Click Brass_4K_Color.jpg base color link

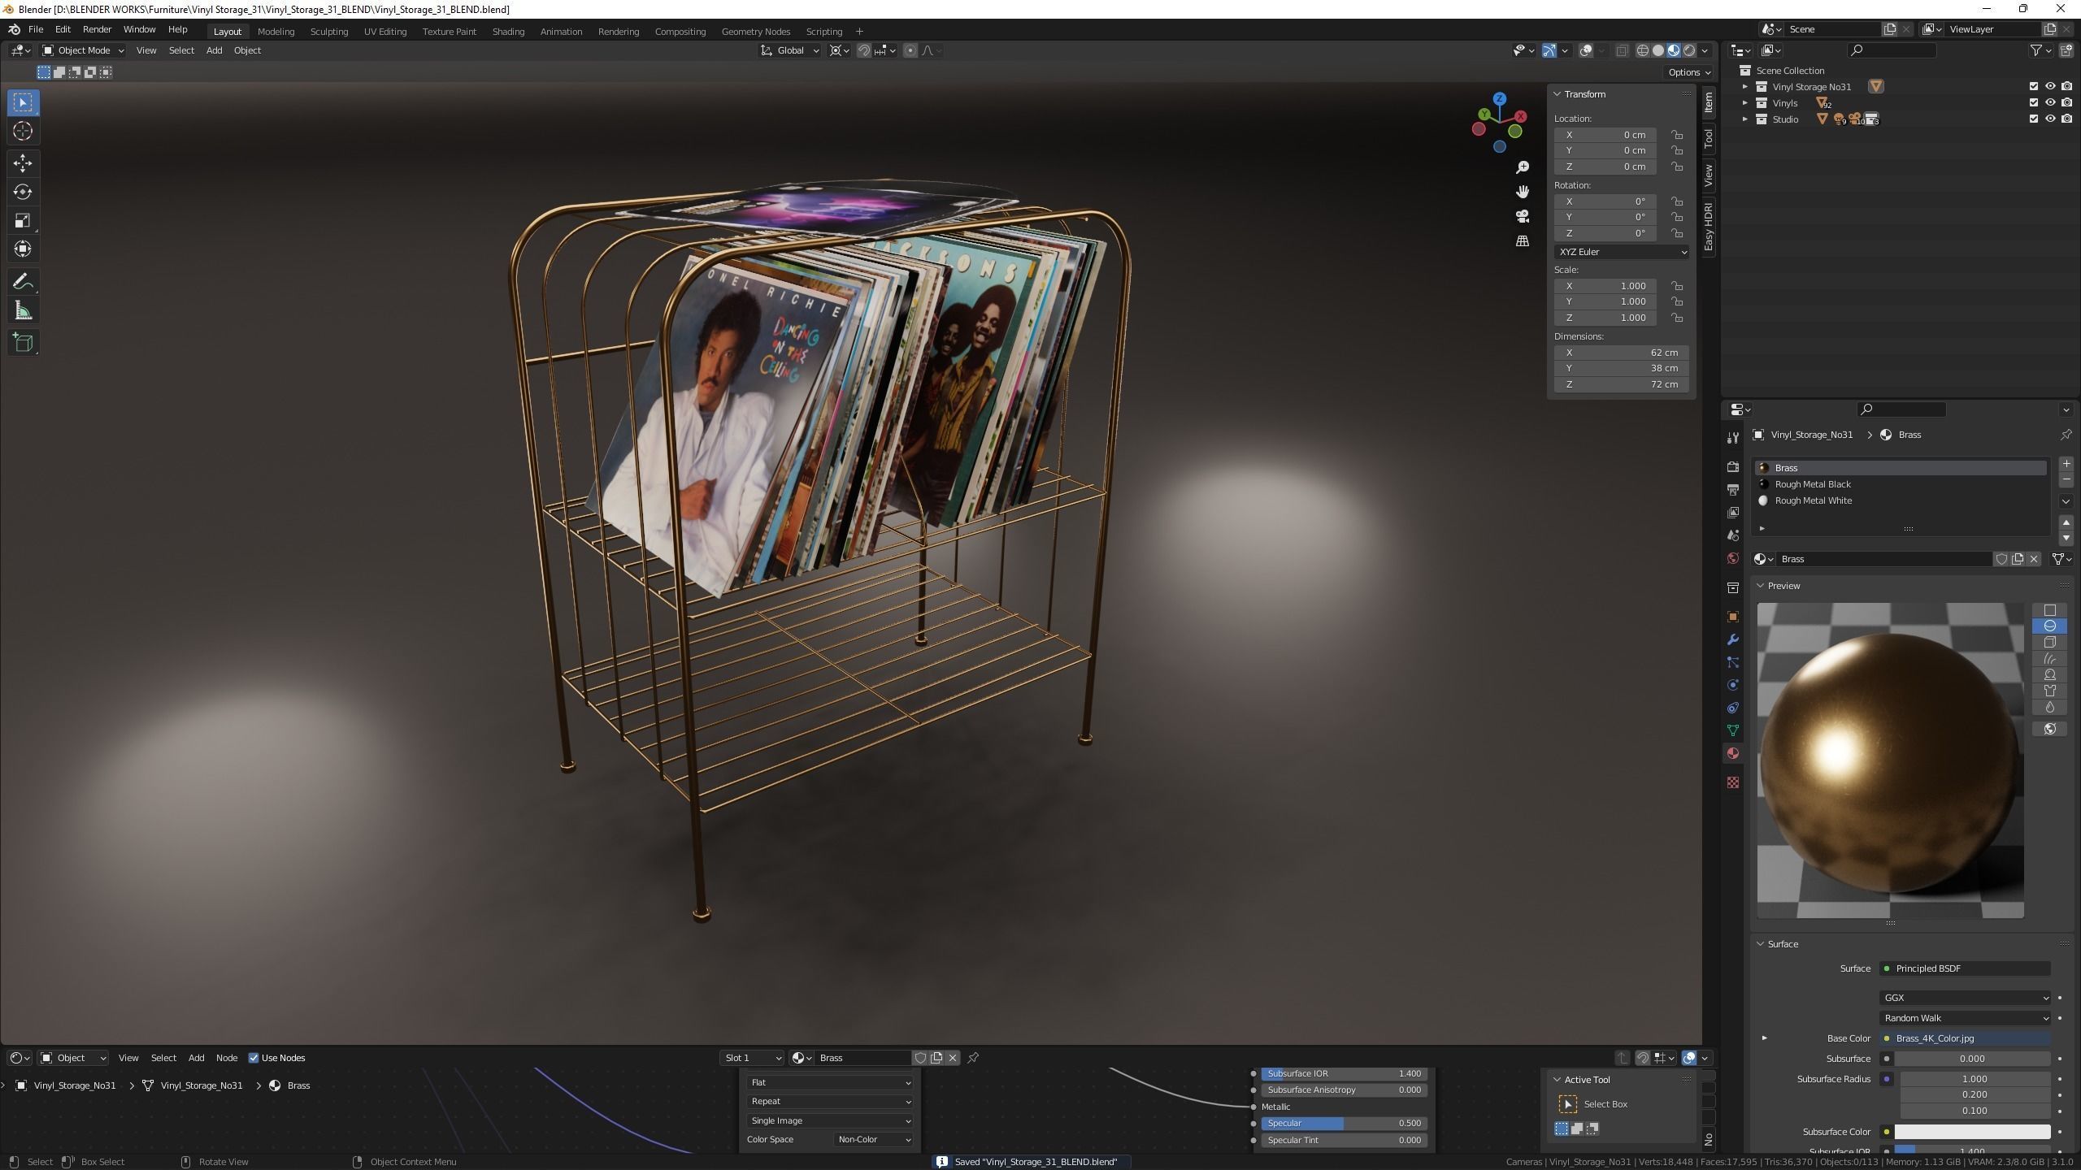click(x=1965, y=1038)
